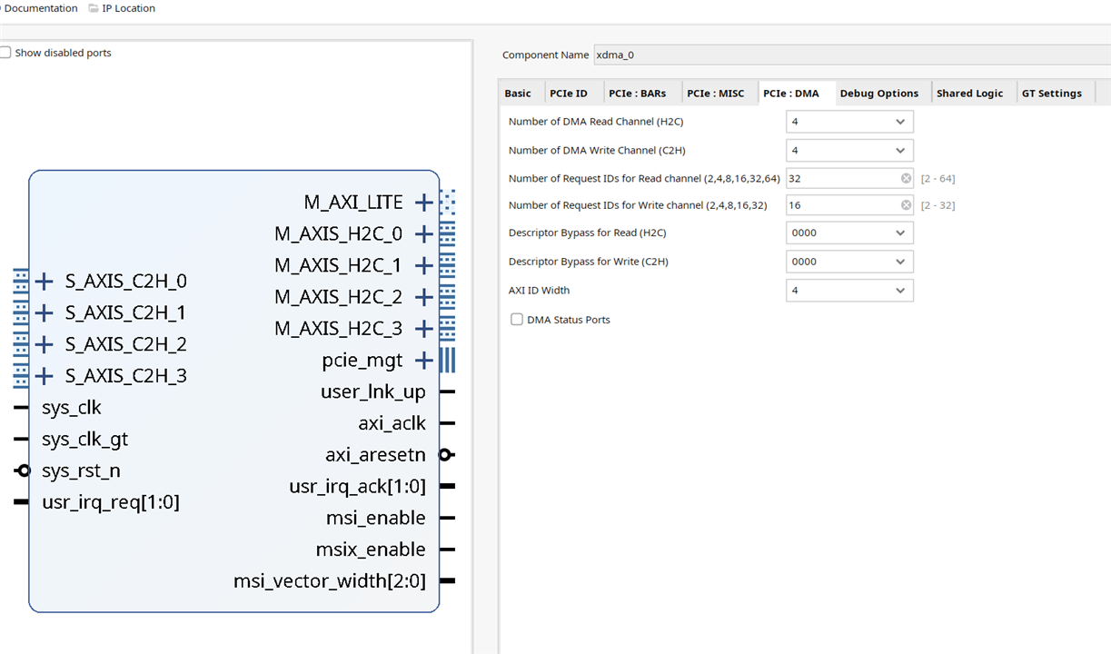Click the IP Location button

(122, 8)
